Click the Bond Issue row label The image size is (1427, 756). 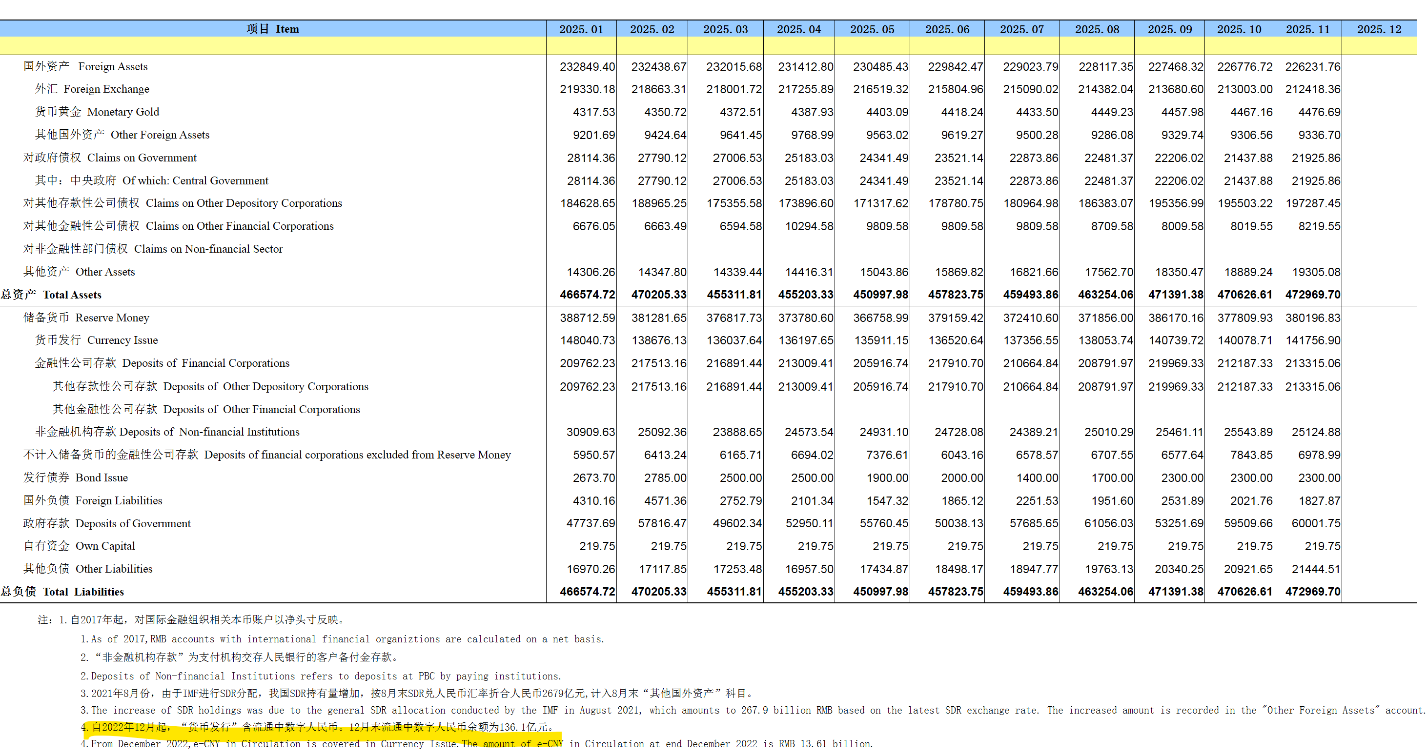point(76,477)
